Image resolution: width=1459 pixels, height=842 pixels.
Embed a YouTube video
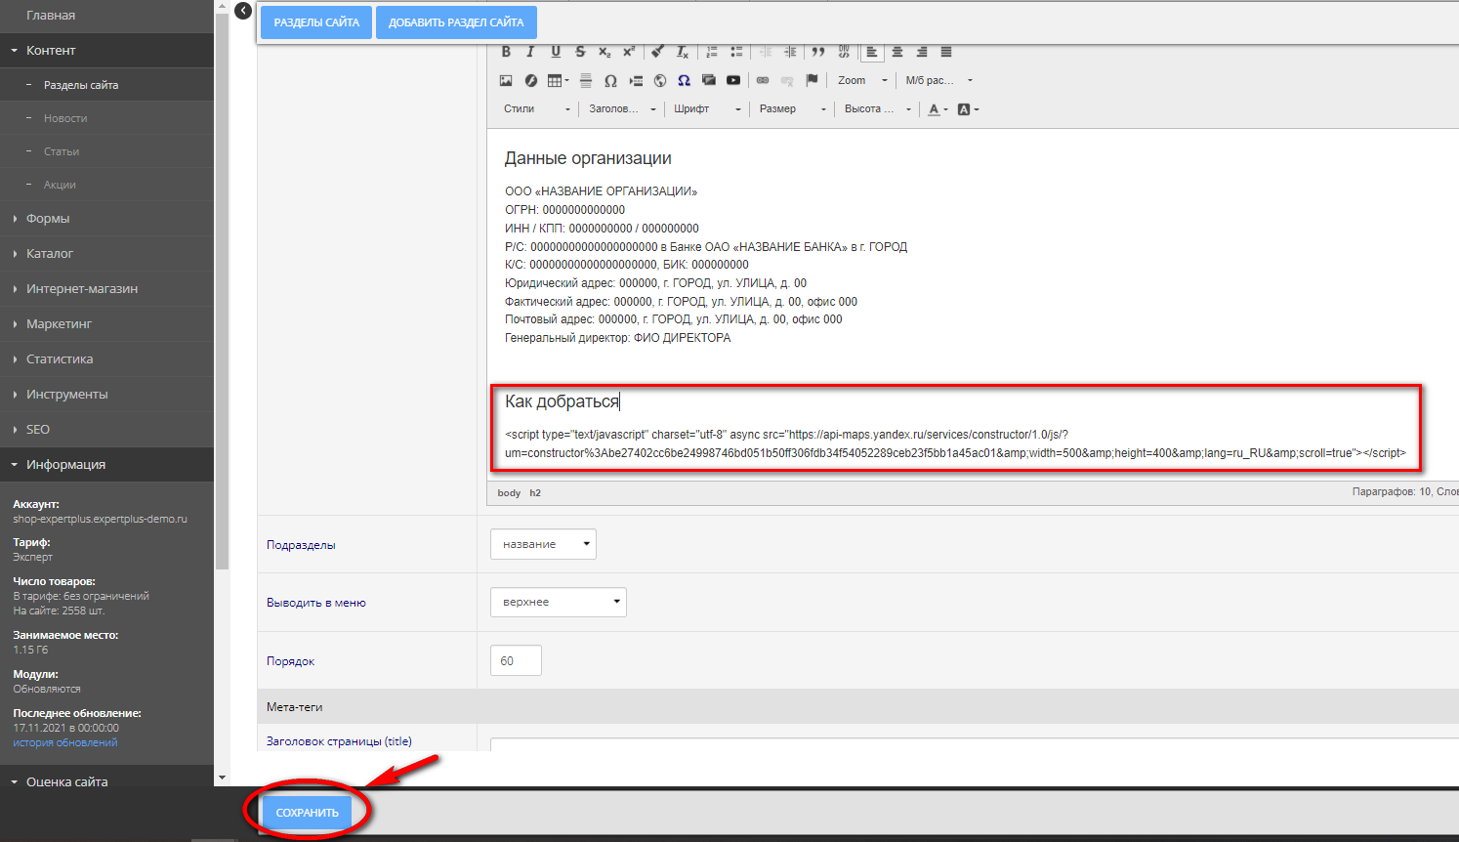pyautogui.click(x=733, y=80)
